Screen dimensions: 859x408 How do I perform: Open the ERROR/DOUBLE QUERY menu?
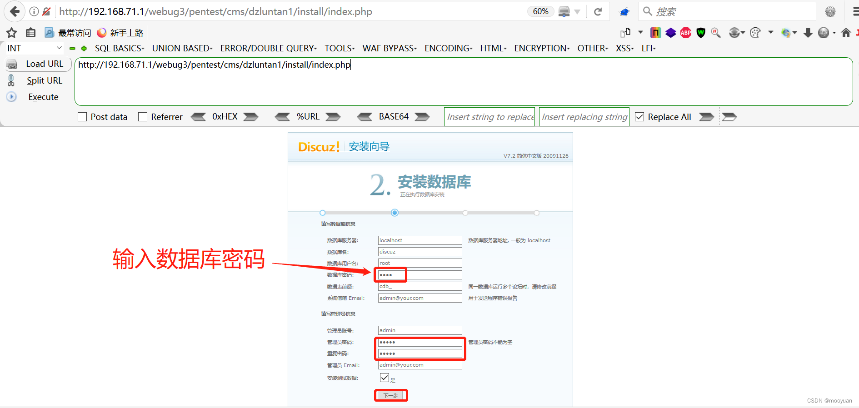point(269,48)
